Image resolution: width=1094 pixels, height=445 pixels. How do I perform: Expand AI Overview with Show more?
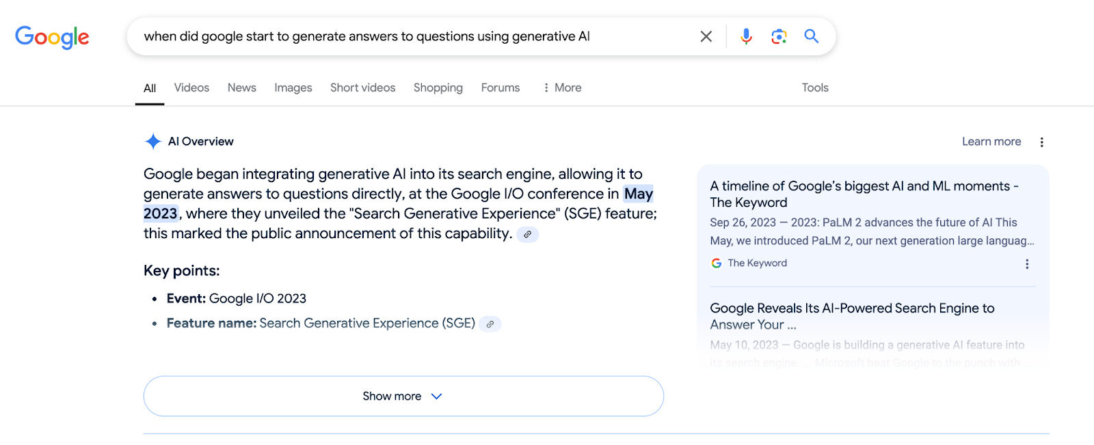coord(403,396)
